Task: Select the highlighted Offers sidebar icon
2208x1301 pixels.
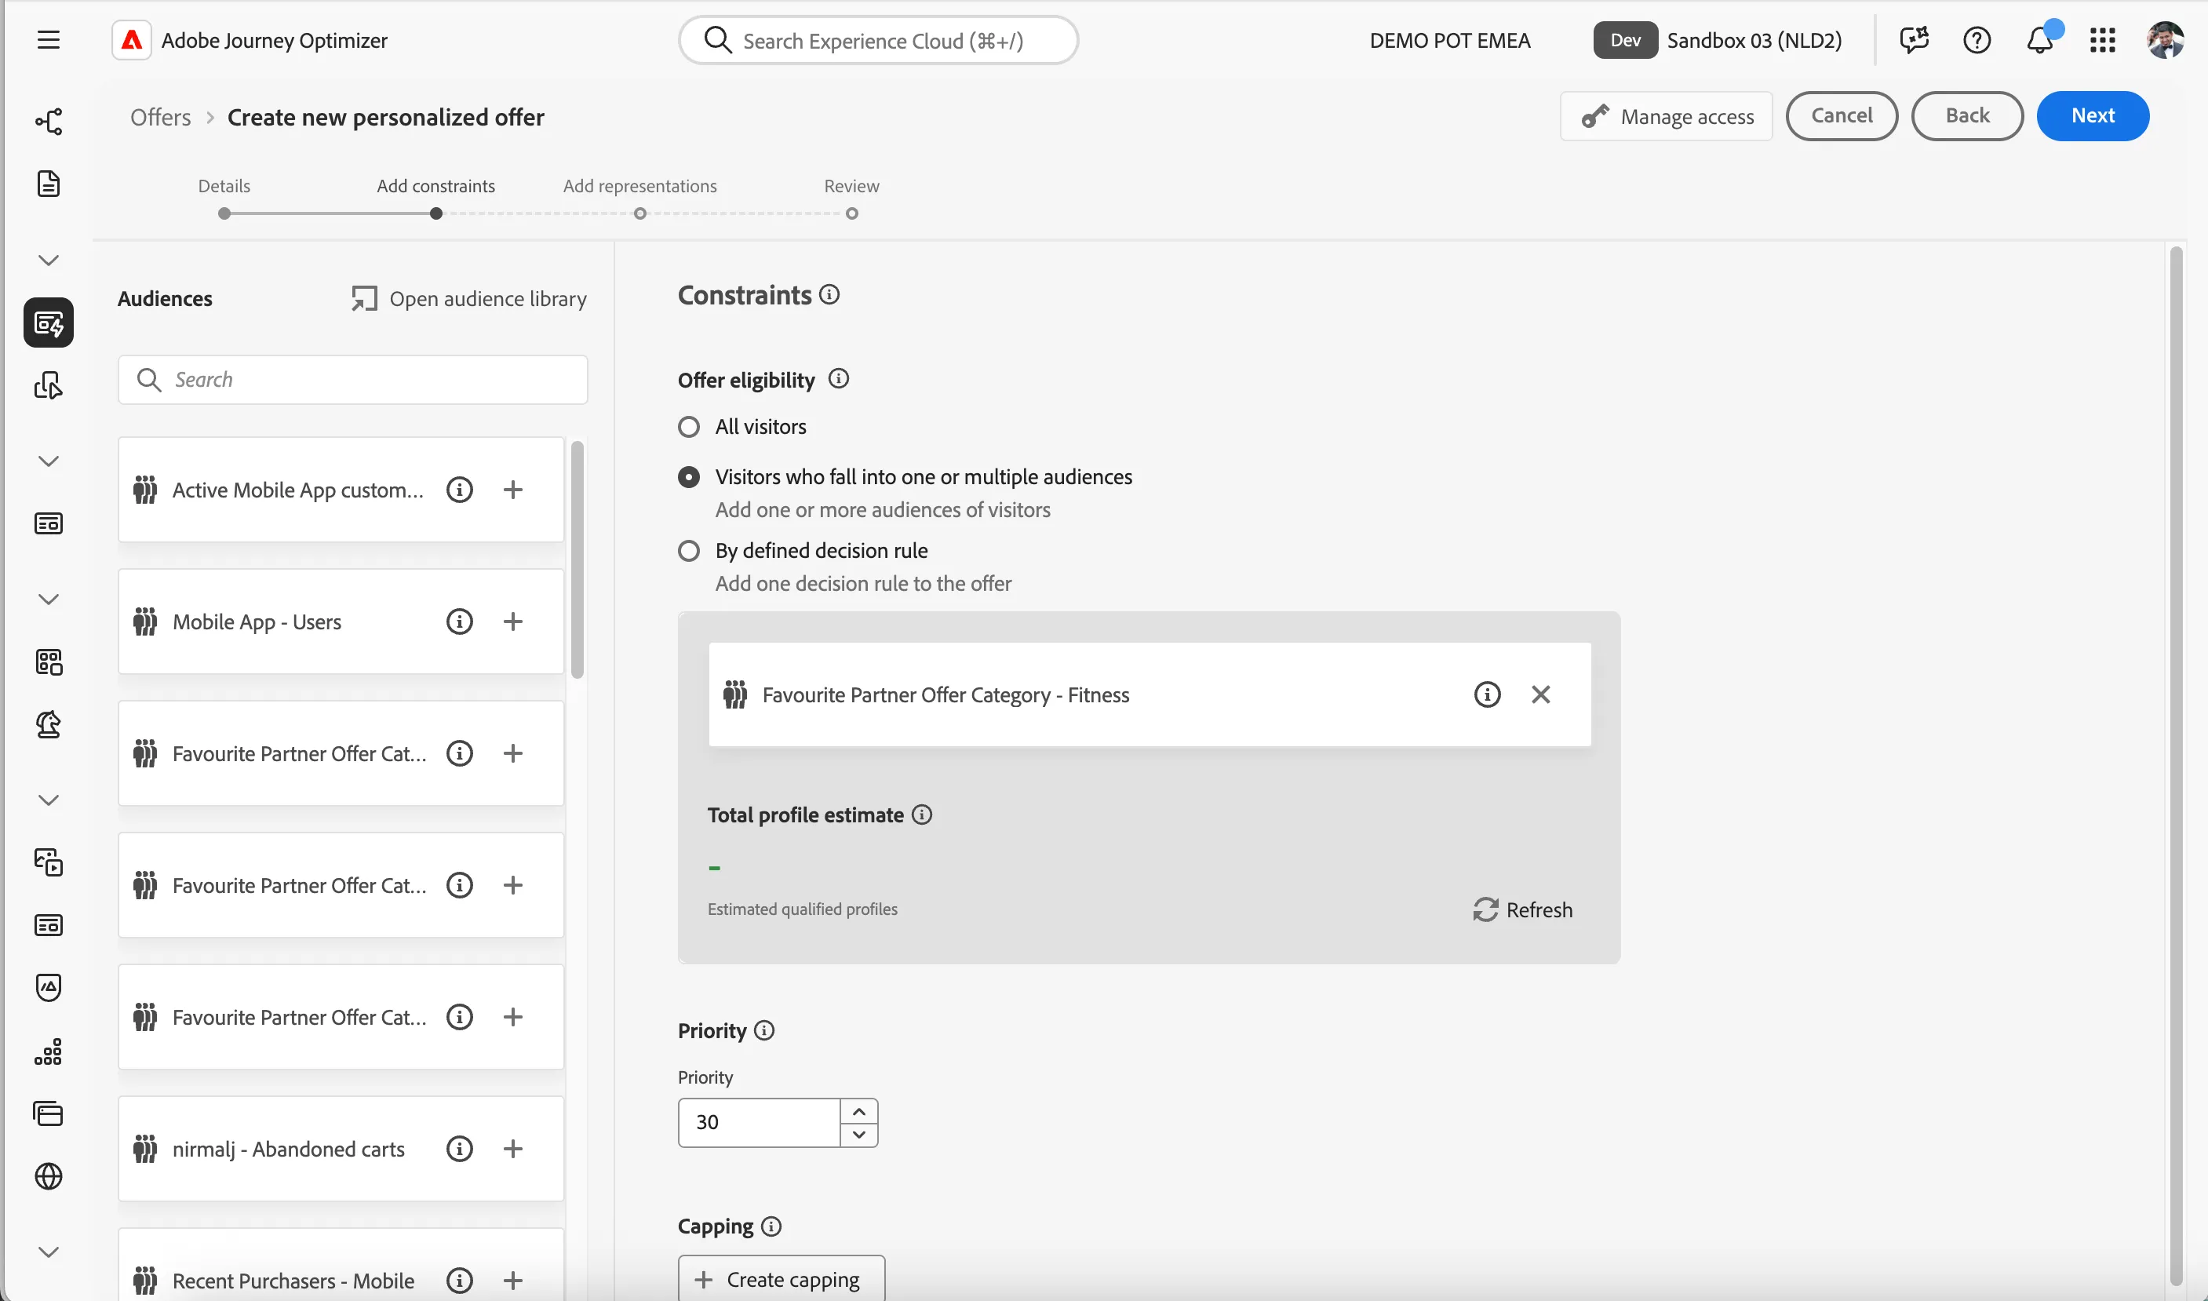Action: tap(48, 323)
